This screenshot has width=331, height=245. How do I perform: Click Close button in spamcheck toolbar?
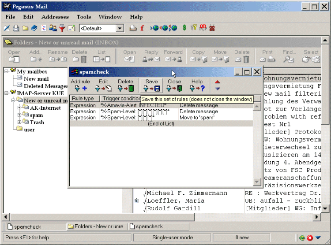click(x=174, y=85)
